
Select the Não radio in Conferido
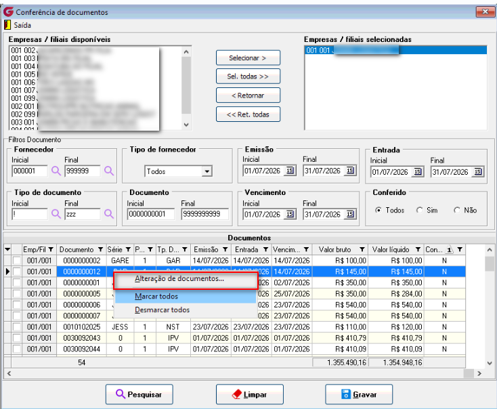click(x=457, y=210)
